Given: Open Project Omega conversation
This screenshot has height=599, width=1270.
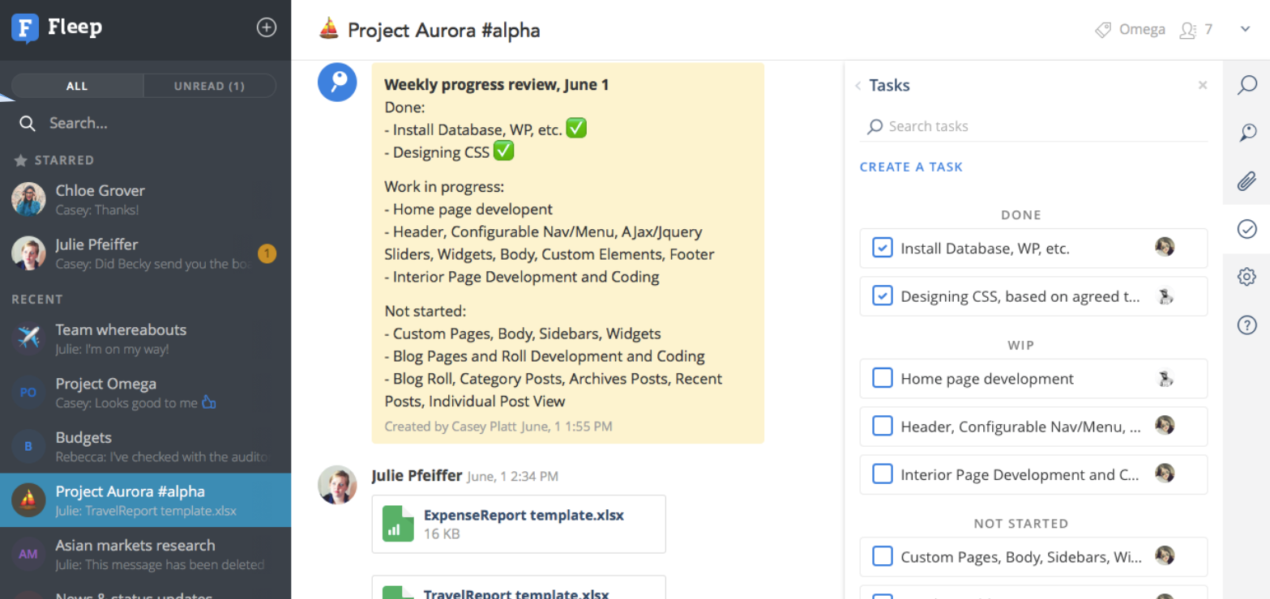Looking at the screenshot, I should pos(146,392).
